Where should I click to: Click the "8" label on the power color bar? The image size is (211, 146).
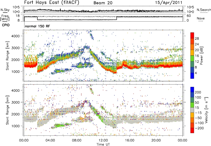coord(196,67)
